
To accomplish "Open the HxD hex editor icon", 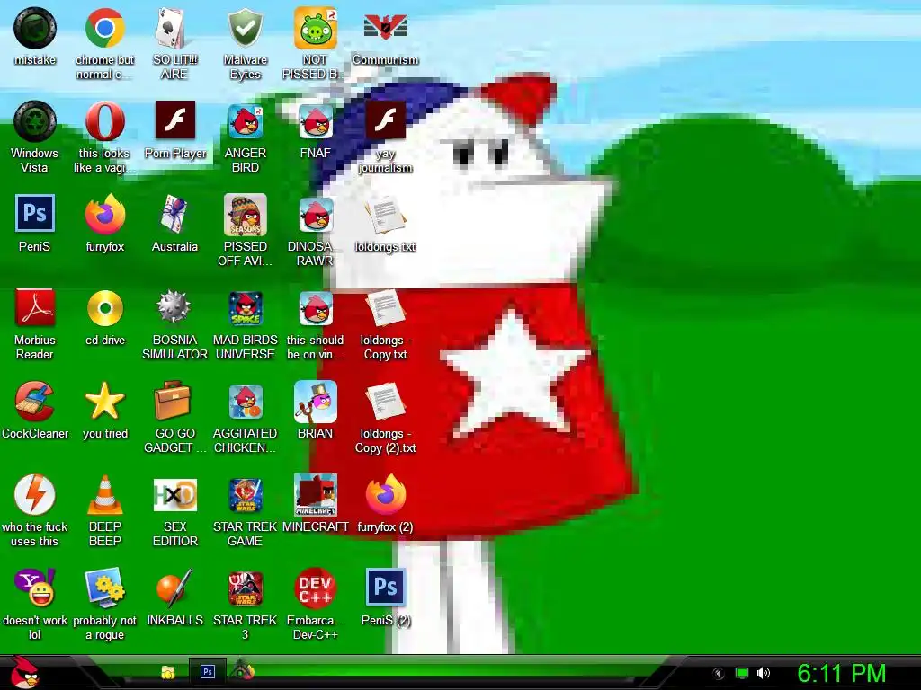I will pyautogui.click(x=174, y=495).
